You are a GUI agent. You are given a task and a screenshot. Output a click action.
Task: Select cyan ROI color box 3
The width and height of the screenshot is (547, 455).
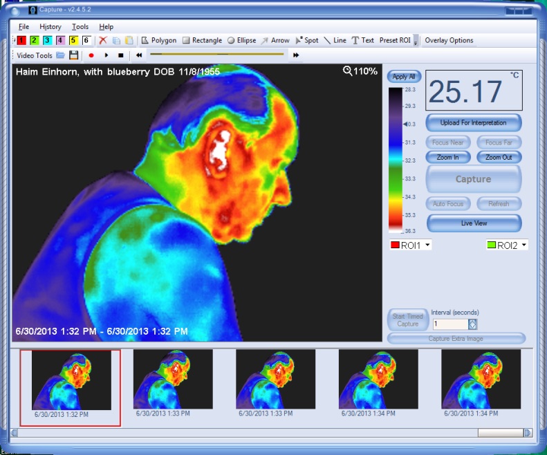coord(47,41)
